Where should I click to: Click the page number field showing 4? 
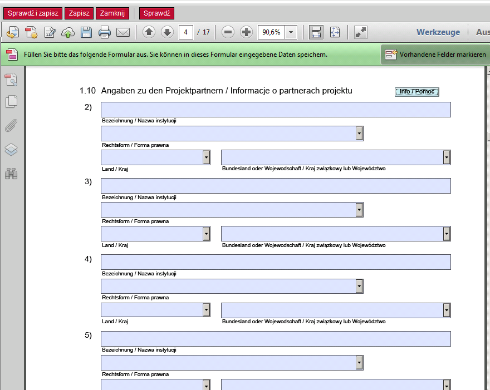(185, 32)
